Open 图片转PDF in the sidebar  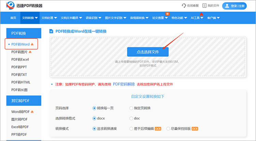19,119
